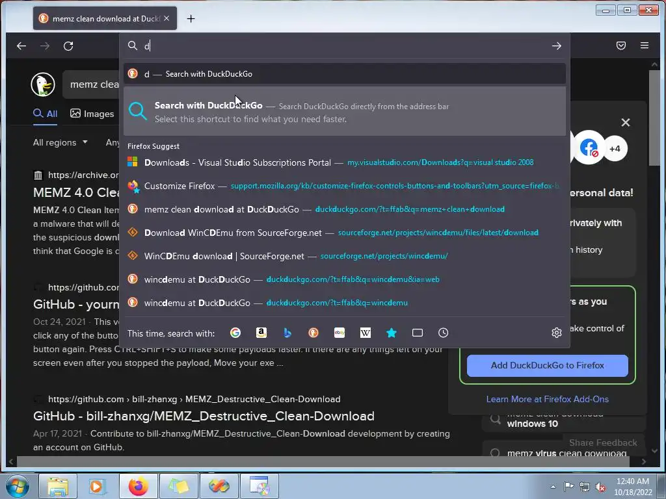Viewport: 666px width, 499px height.
Task: Expand the All regions dropdown
Action: (x=60, y=142)
